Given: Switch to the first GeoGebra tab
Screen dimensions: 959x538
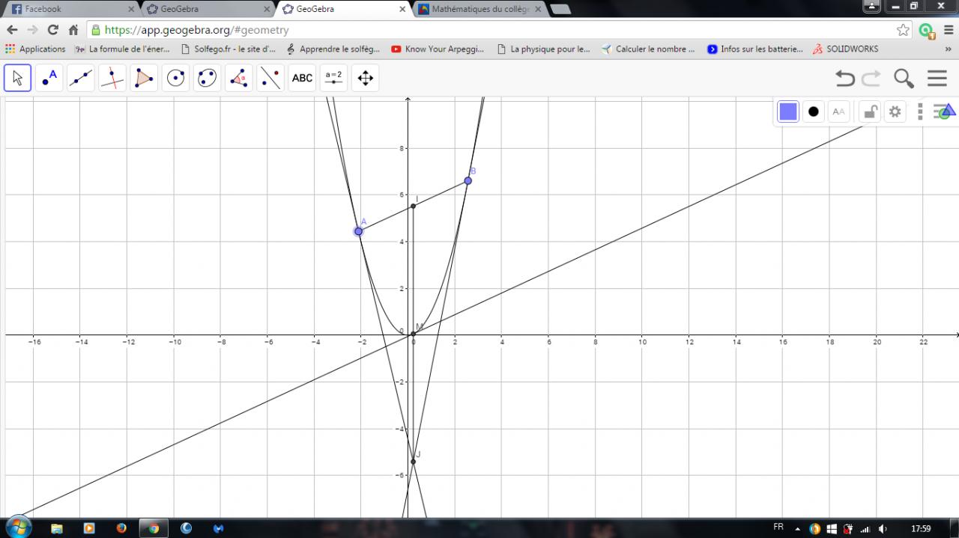Looking at the screenshot, I should coord(205,9).
